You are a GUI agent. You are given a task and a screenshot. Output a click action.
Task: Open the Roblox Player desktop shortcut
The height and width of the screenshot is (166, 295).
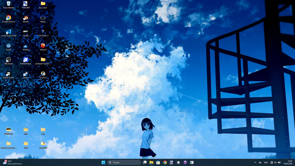point(26,61)
